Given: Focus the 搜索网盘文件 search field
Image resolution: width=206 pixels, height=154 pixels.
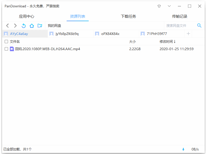Looking at the screenshot, I should pyautogui.click(x=180, y=26).
